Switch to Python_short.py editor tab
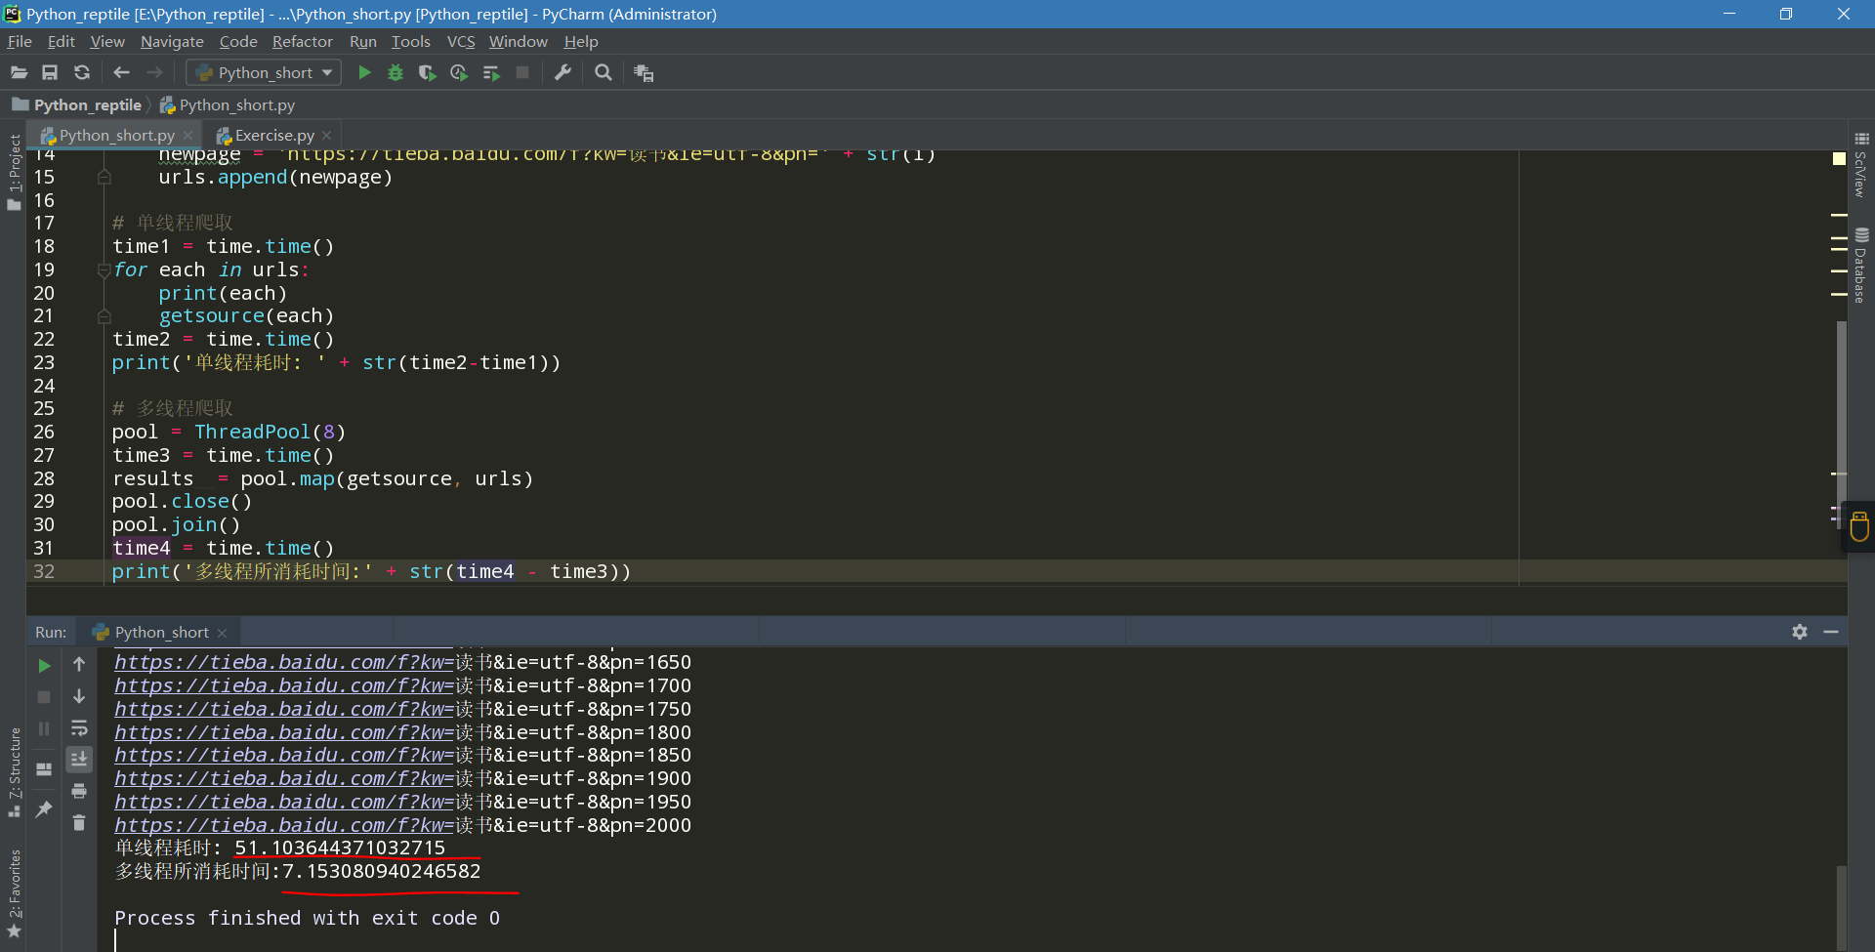Image resolution: width=1875 pixels, height=952 pixels. click(116, 135)
